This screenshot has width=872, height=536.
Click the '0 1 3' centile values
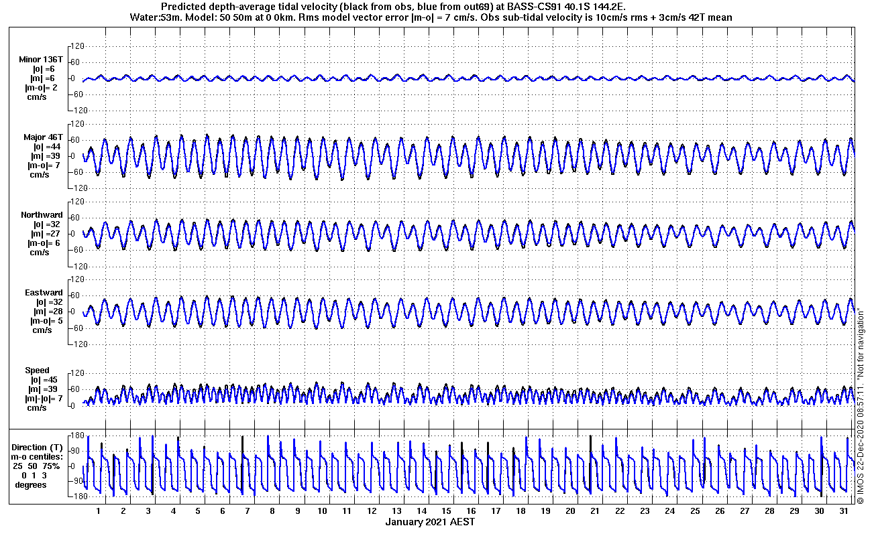[33, 475]
